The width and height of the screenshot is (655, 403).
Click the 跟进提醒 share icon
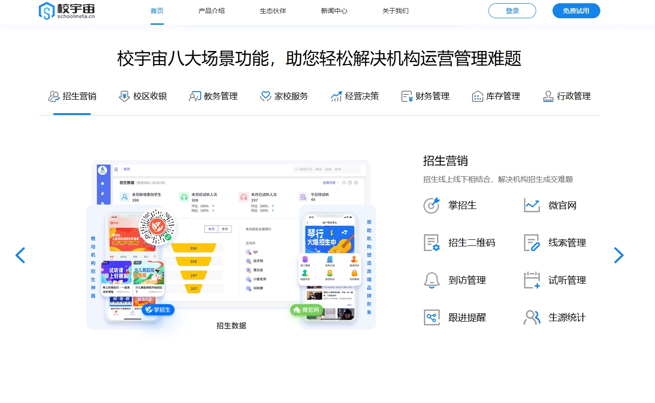[x=431, y=317]
